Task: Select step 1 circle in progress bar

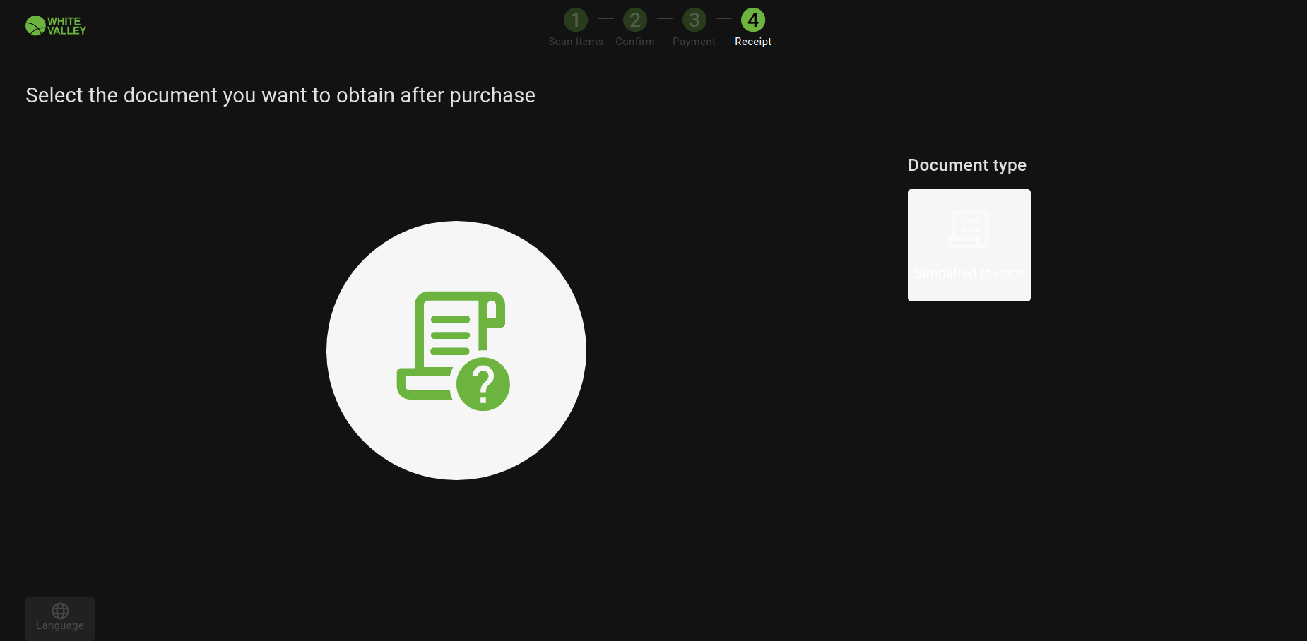Action: [576, 20]
